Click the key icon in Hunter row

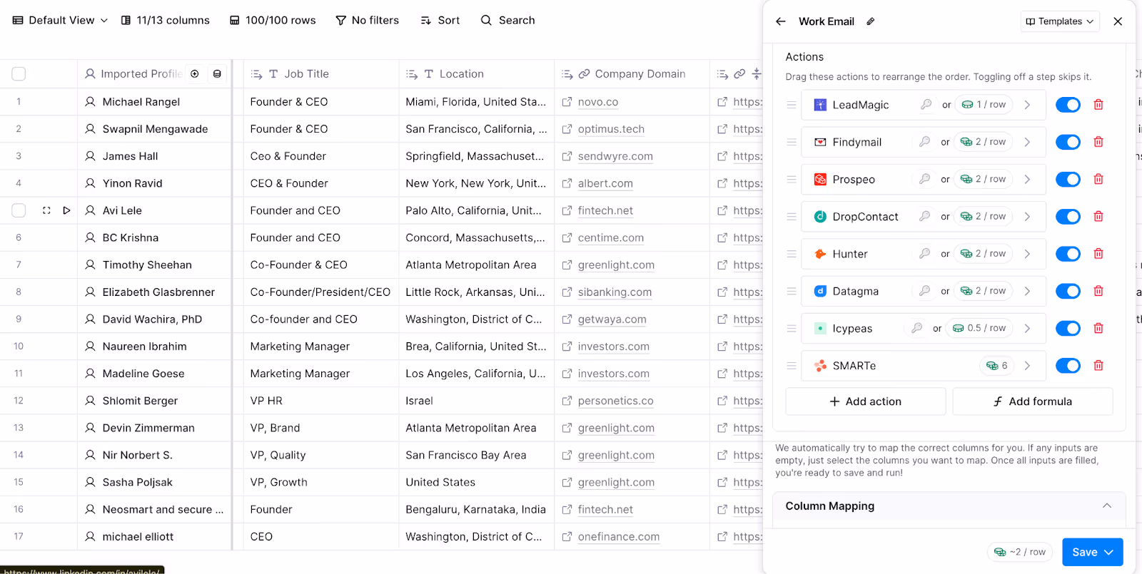[924, 253]
